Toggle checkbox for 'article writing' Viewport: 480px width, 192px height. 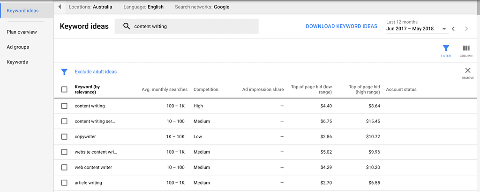pos(64,183)
